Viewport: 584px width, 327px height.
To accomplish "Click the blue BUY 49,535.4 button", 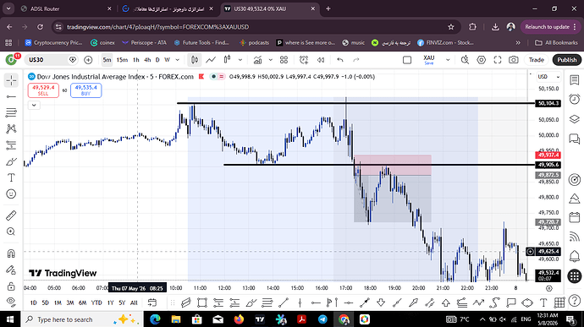I will [x=85, y=90].
